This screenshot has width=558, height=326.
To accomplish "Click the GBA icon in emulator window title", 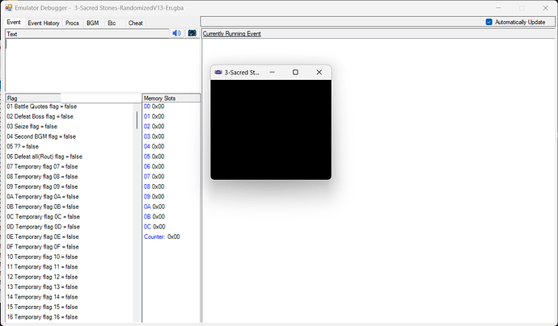I will point(218,72).
